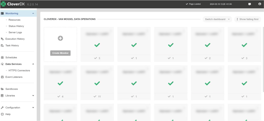Expand the Libraries section chevron
Viewport: 264px width, 121px height.
click(33, 95)
